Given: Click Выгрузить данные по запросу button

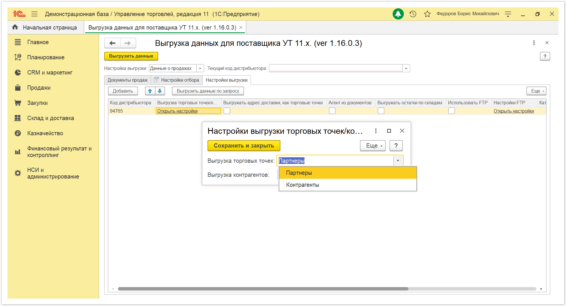Looking at the screenshot, I should (x=208, y=91).
